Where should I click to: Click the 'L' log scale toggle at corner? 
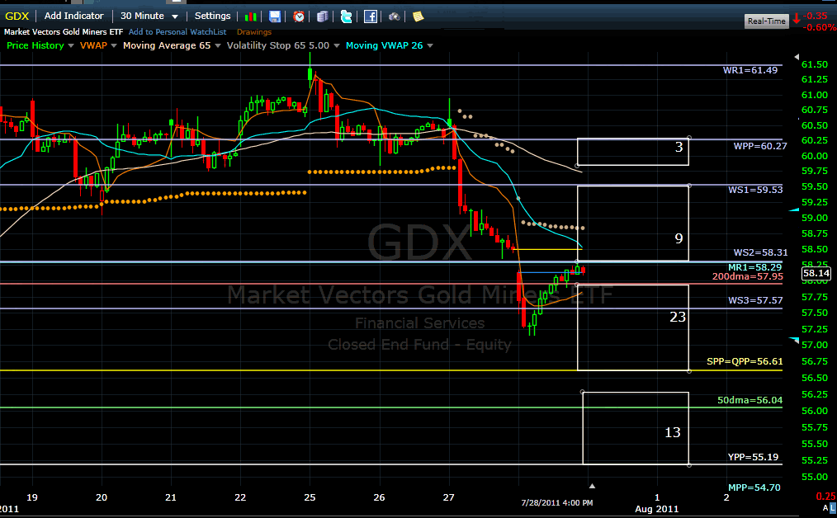(833, 507)
